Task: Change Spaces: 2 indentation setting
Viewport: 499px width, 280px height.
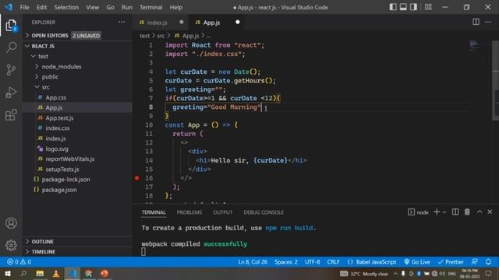Action: click(286, 262)
